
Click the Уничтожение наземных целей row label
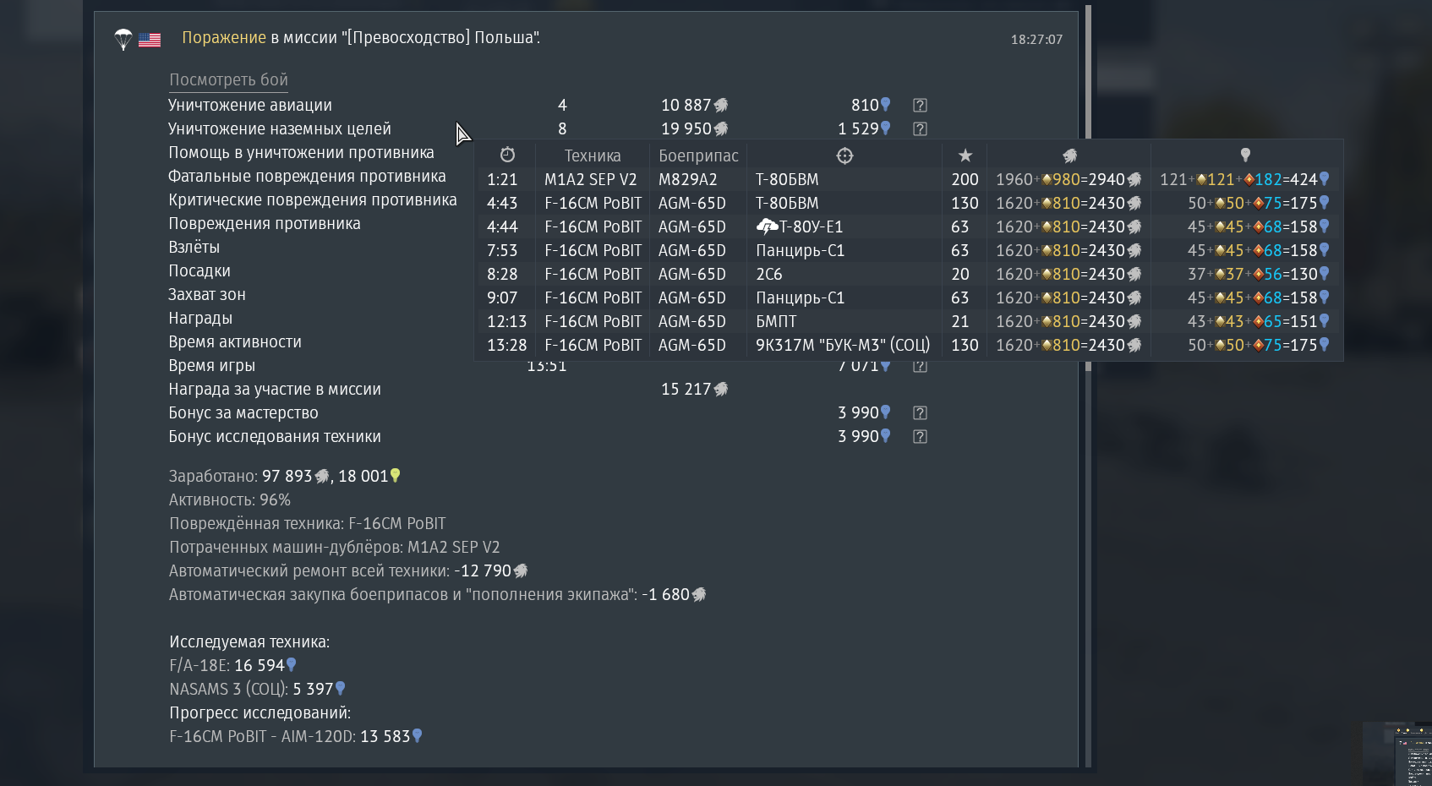click(x=280, y=129)
